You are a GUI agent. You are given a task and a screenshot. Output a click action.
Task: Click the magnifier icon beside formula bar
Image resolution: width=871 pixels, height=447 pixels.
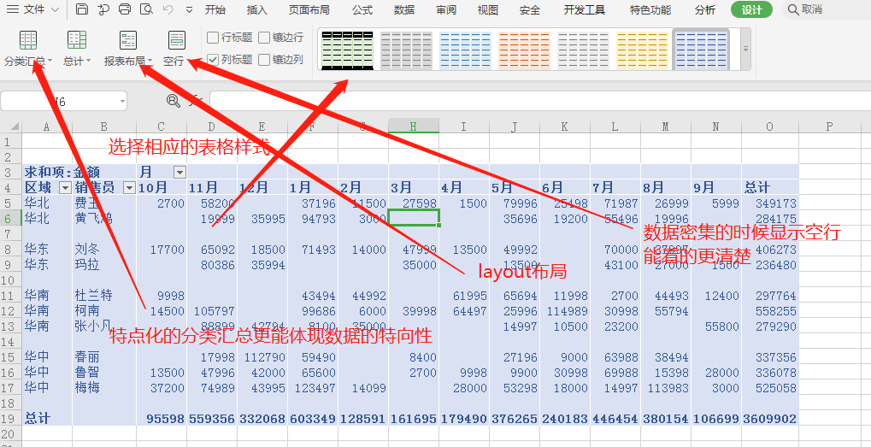pos(174,101)
